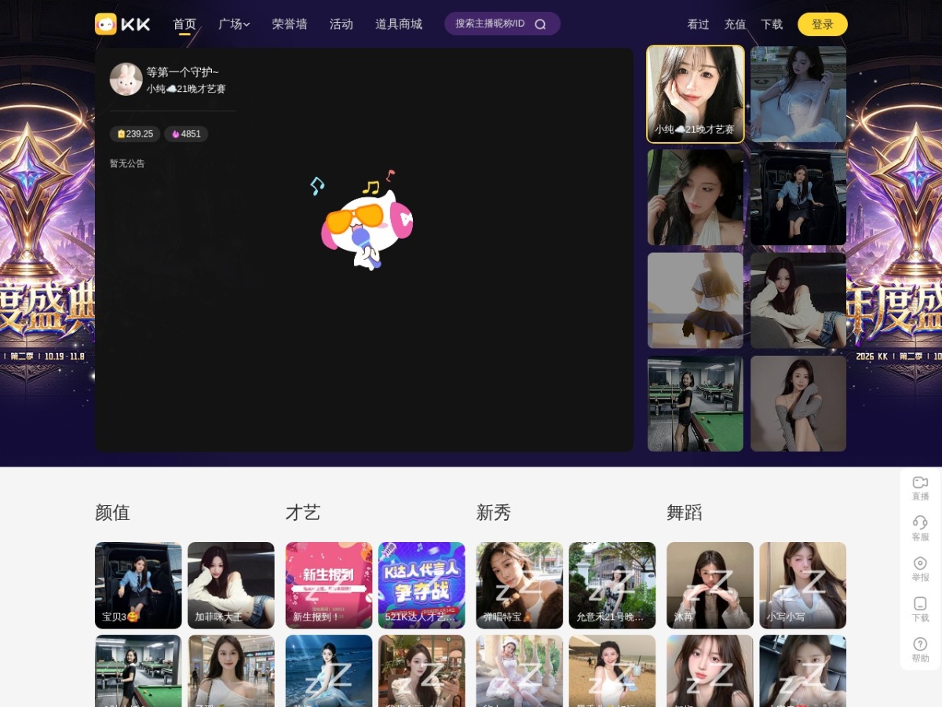Open the 荣誉墙 page
The width and height of the screenshot is (942, 707).
coord(290,24)
